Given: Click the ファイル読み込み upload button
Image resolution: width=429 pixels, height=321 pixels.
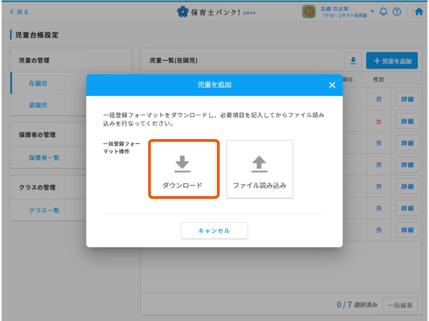Looking at the screenshot, I should point(260,169).
